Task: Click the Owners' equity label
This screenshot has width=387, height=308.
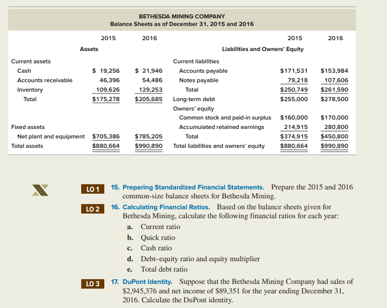Action: pyautogui.click(x=193, y=109)
